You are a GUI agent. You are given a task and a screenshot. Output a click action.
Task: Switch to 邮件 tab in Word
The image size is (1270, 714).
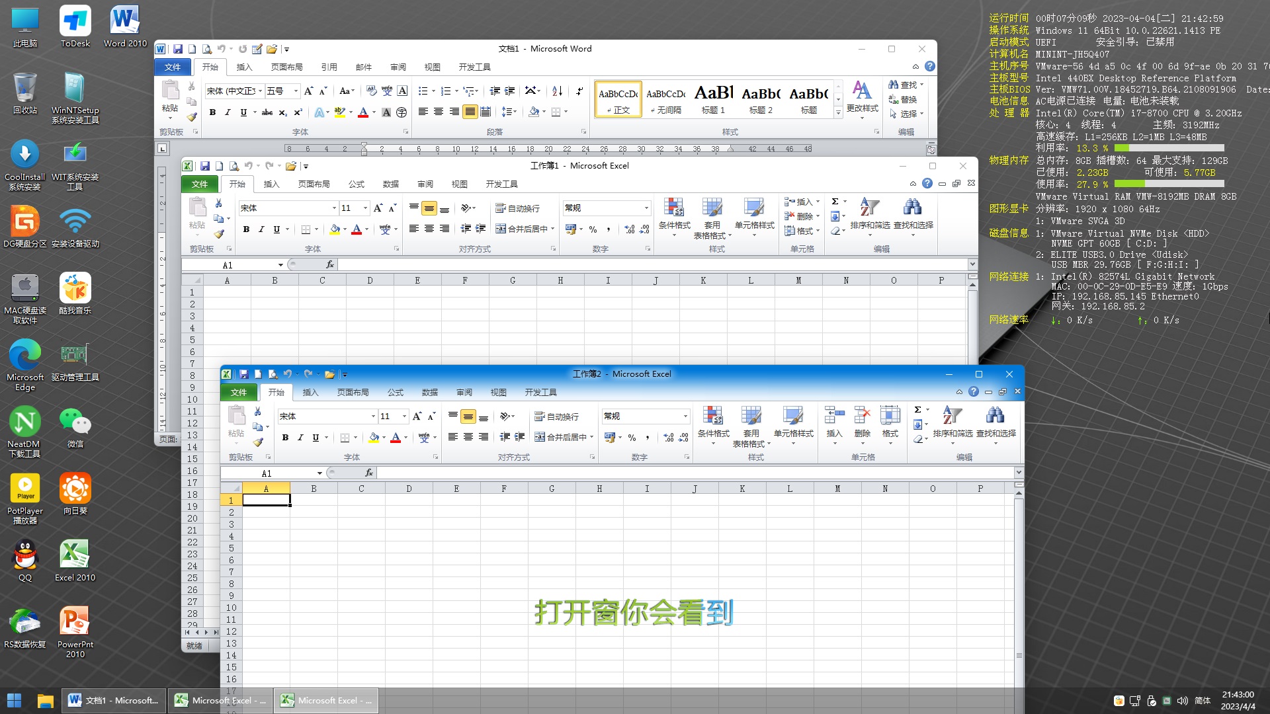363,67
